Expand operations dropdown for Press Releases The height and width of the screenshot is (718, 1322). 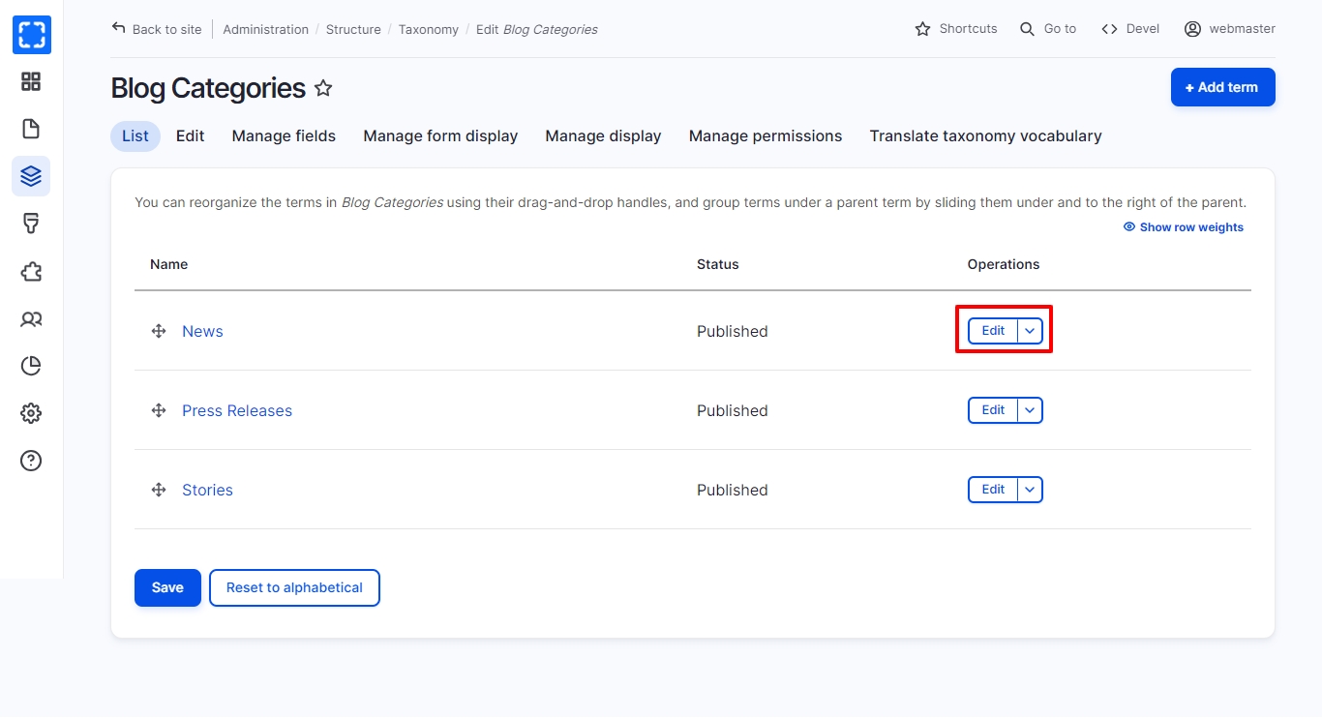(x=1030, y=410)
